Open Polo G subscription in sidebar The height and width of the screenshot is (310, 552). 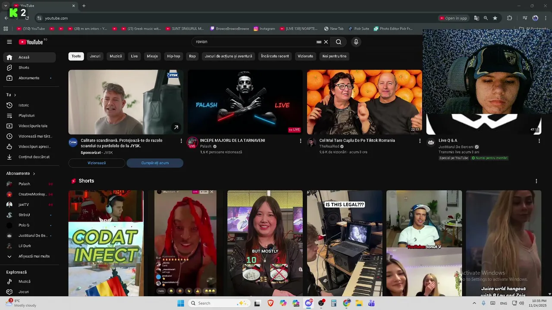(x=29, y=225)
